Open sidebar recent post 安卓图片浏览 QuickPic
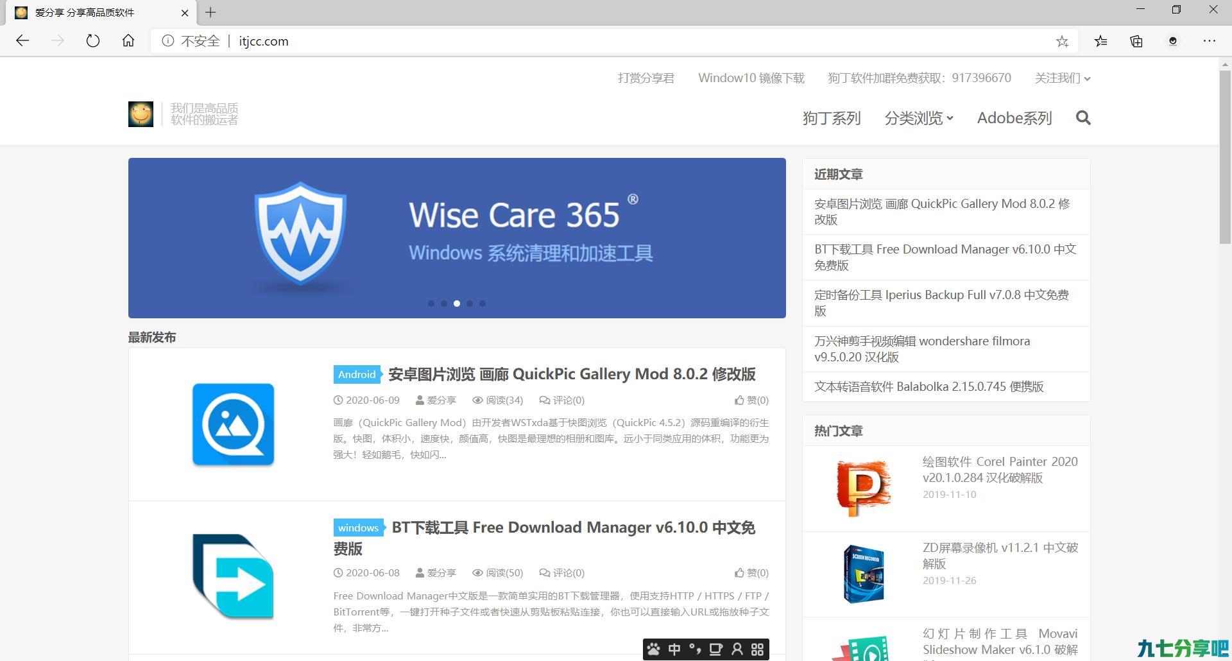Viewport: 1232px width, 661px height. tap(942, 212)
